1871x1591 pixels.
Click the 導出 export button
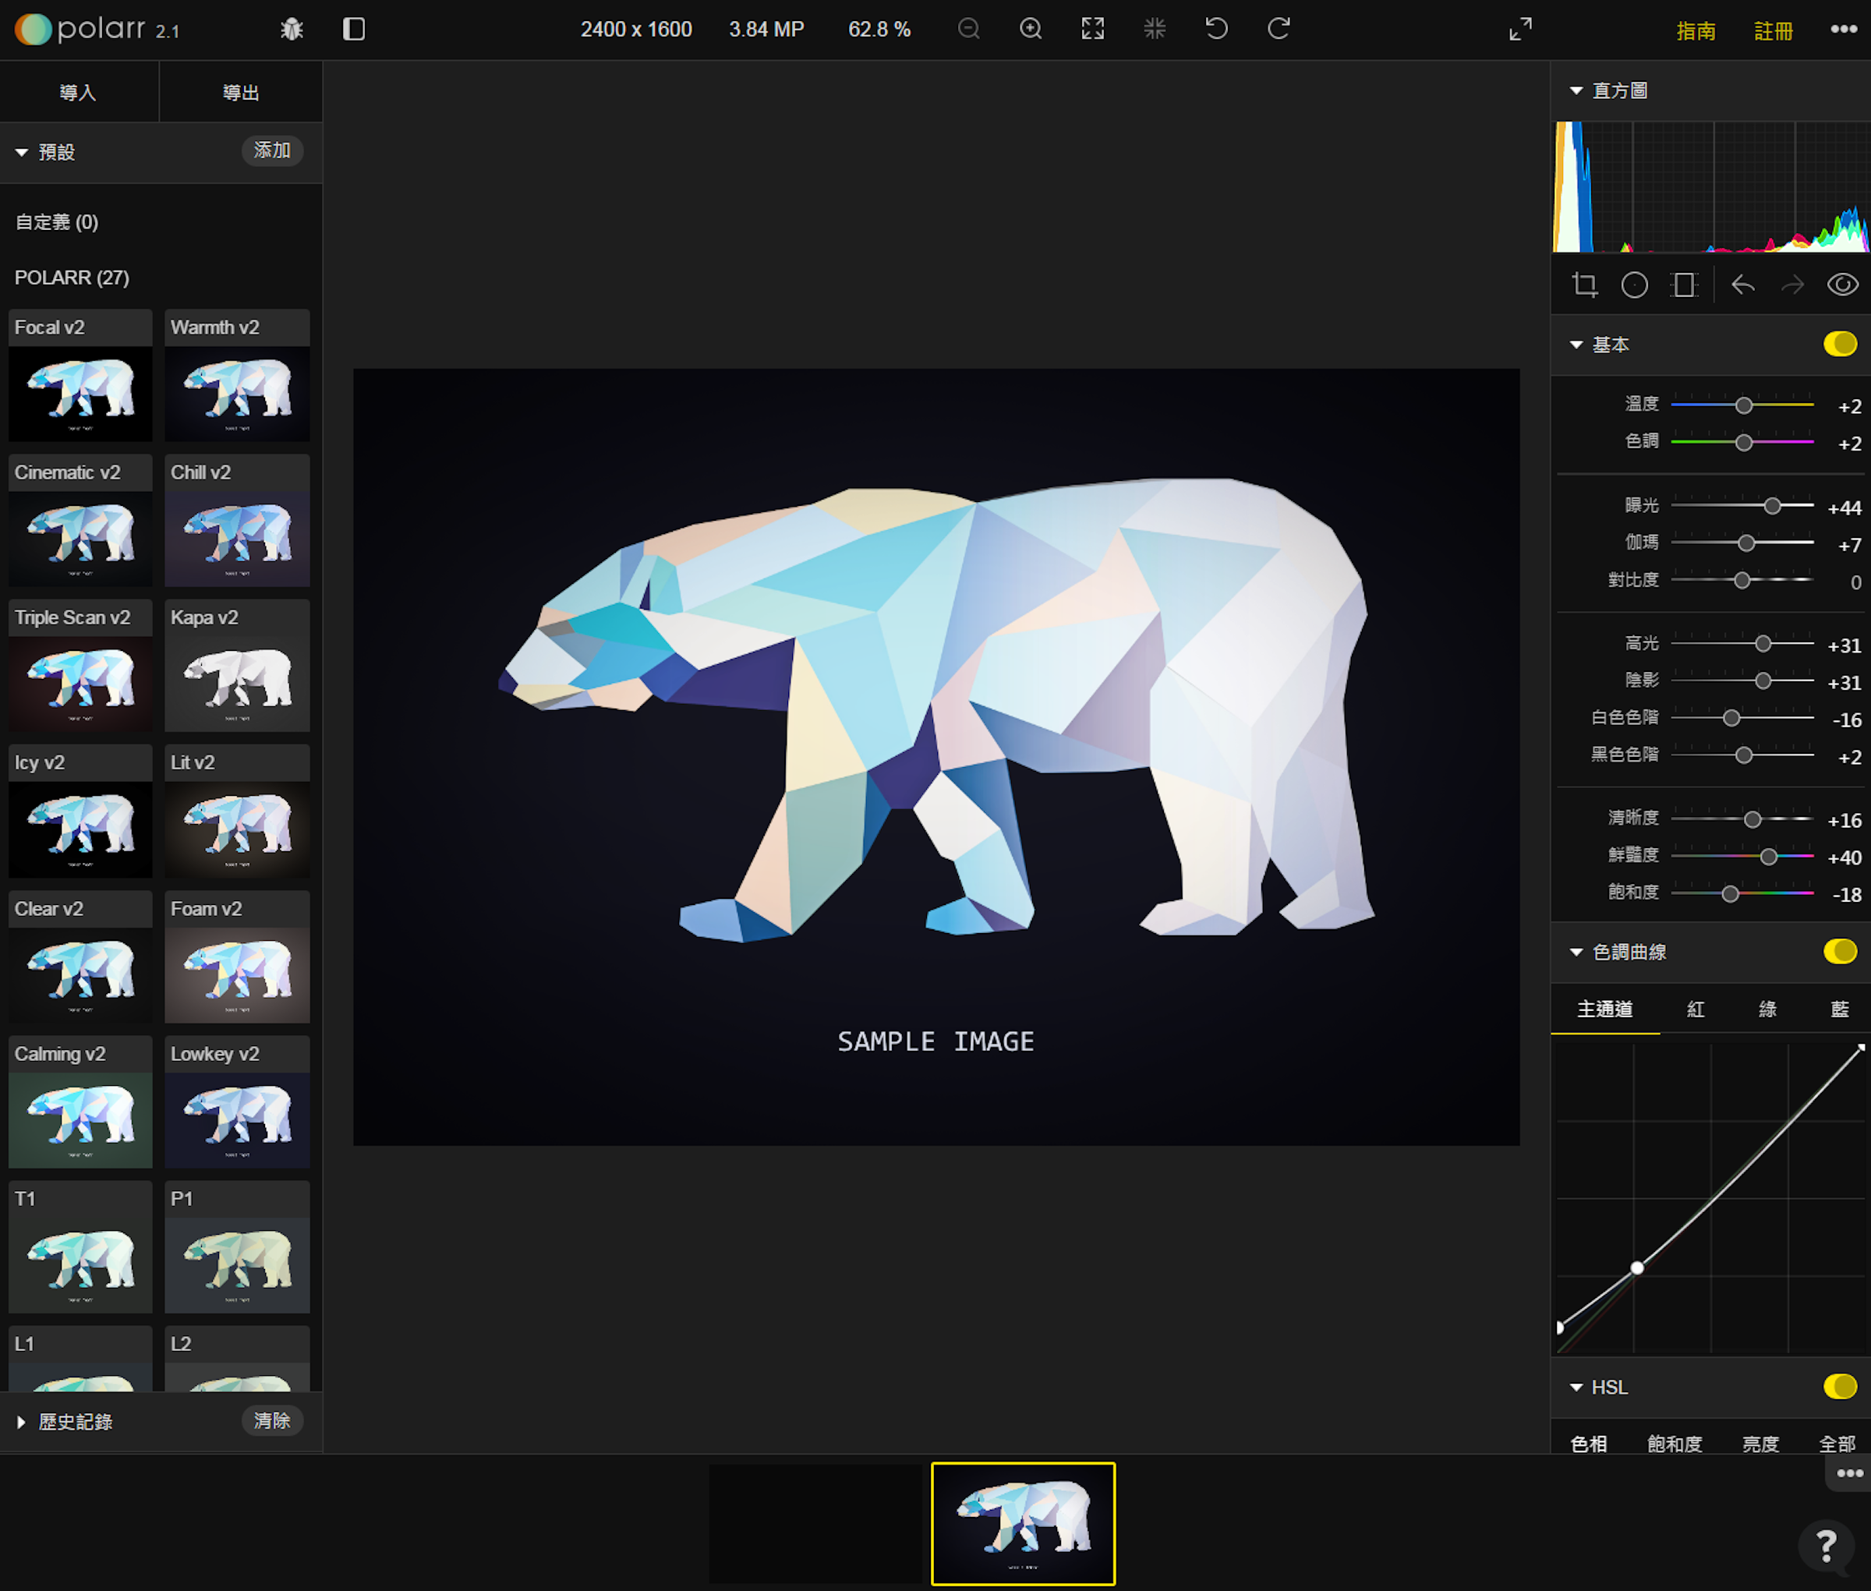(x=241, y=92)
